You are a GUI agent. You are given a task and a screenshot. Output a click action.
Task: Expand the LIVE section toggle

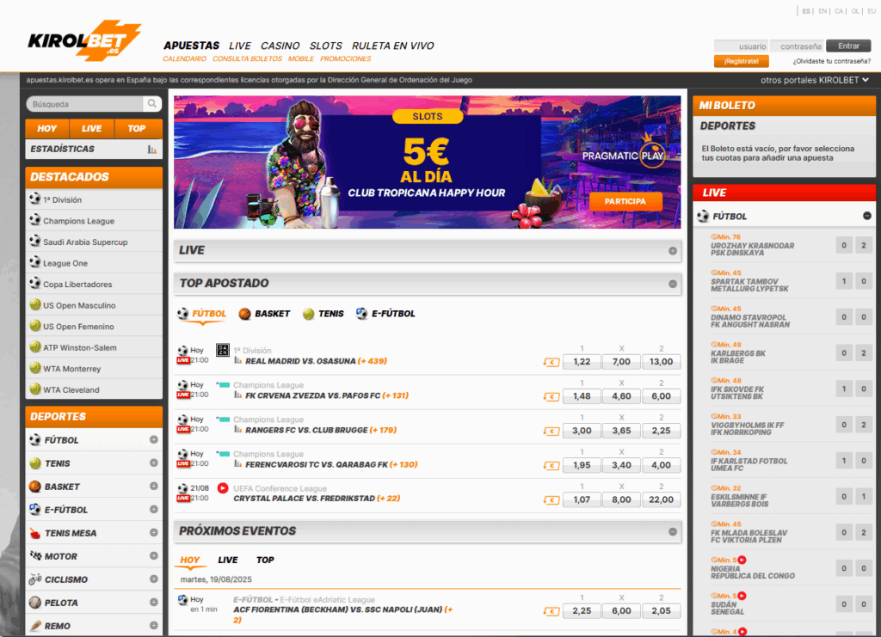point(671,250)
